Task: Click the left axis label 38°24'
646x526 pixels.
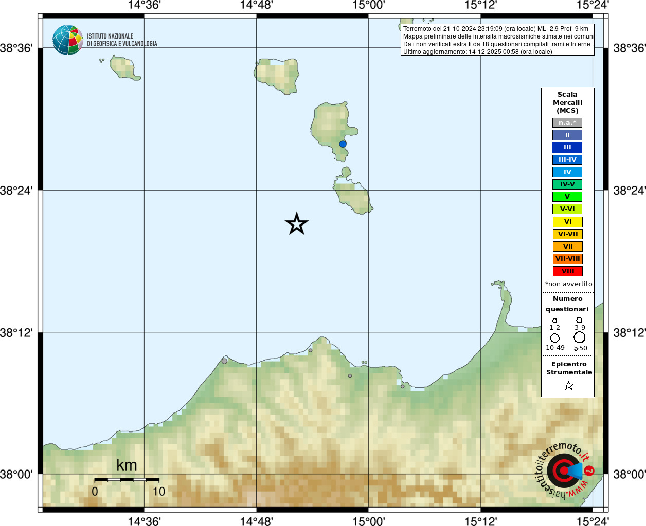Action: tap(16, 191)
